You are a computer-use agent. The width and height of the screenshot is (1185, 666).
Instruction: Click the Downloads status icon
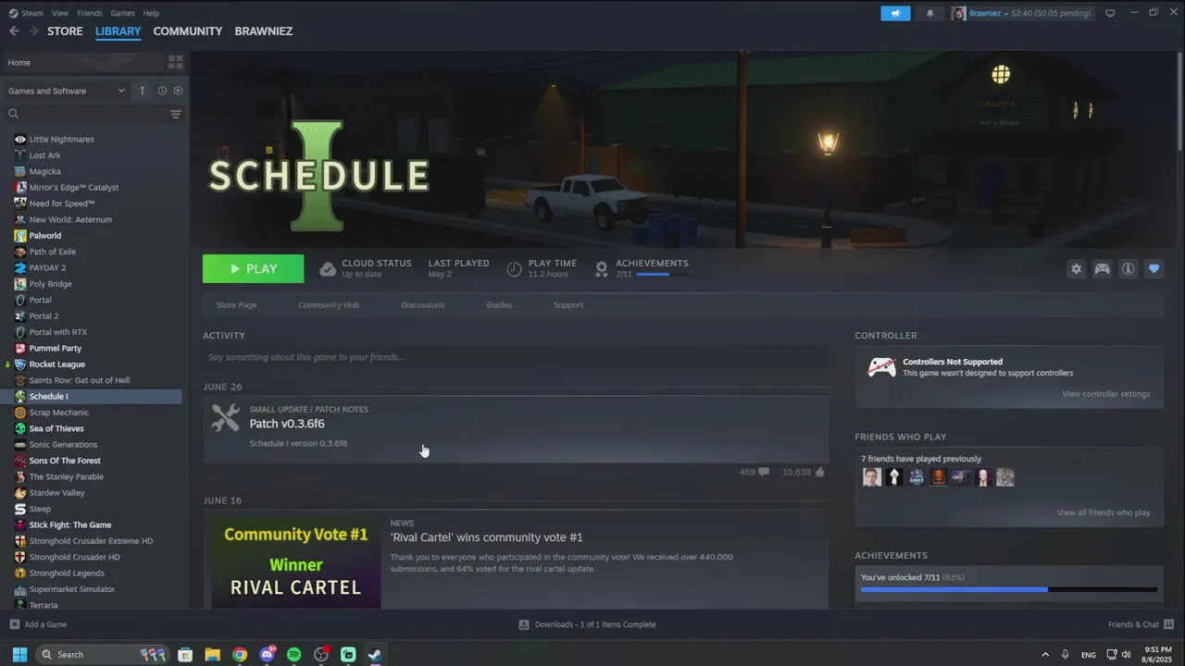(x=524, y=624)
